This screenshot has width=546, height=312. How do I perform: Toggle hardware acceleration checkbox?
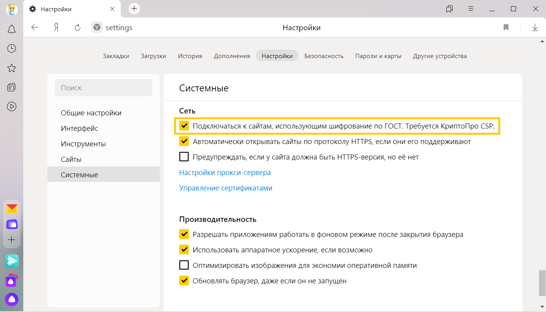coord(184,250)
